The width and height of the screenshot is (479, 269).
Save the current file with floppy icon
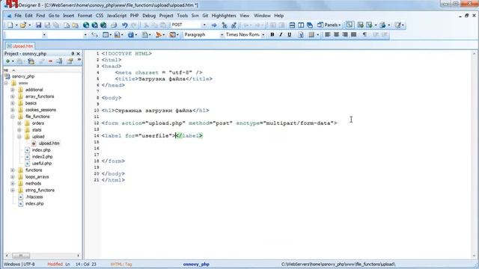click(x=38, y=25)
